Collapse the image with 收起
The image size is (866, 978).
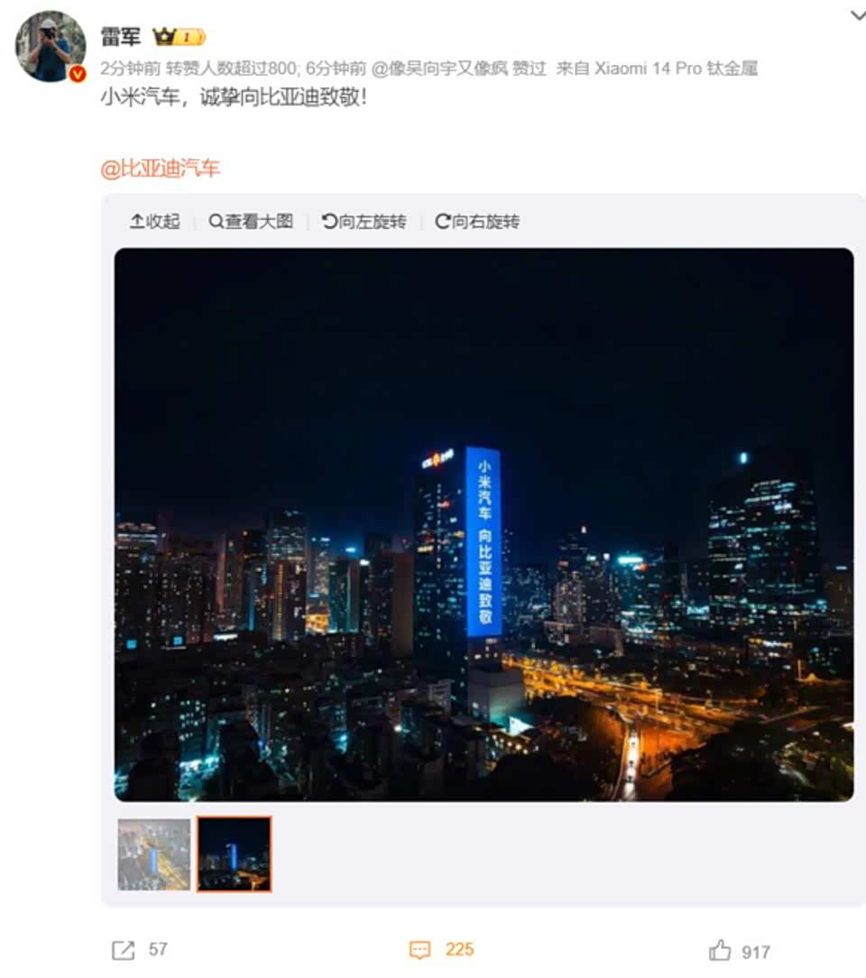[x=154, y=221]
